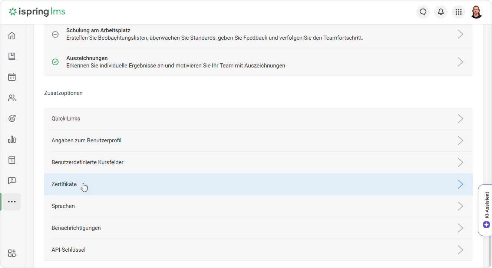Click the ispring lms logo
The height and width of the screenshot is (268, 492).
pyautogui.click(x=37, y=12)
